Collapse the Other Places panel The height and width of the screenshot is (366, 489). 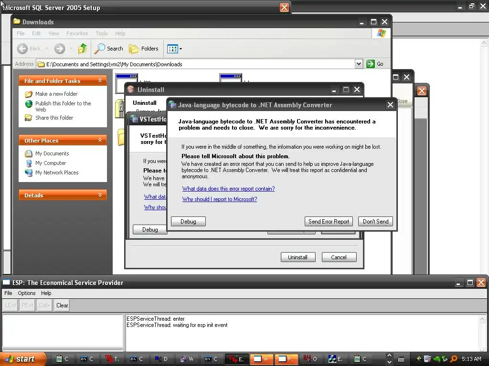(x=100, y=141)
